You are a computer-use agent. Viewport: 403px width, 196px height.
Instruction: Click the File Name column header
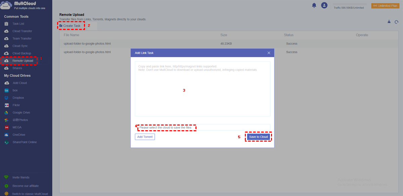point(72,35)
